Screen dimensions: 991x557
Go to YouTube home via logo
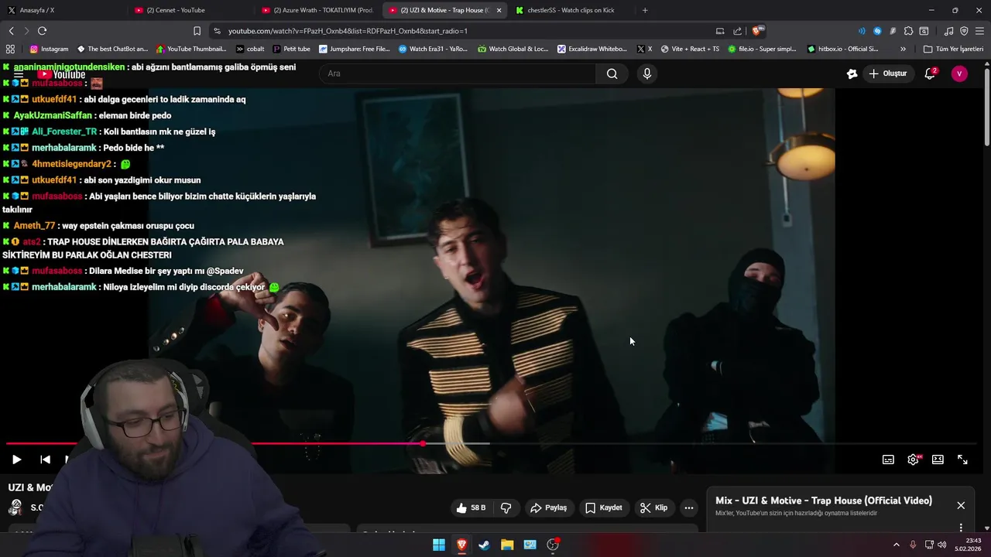(x=62, y=74)
